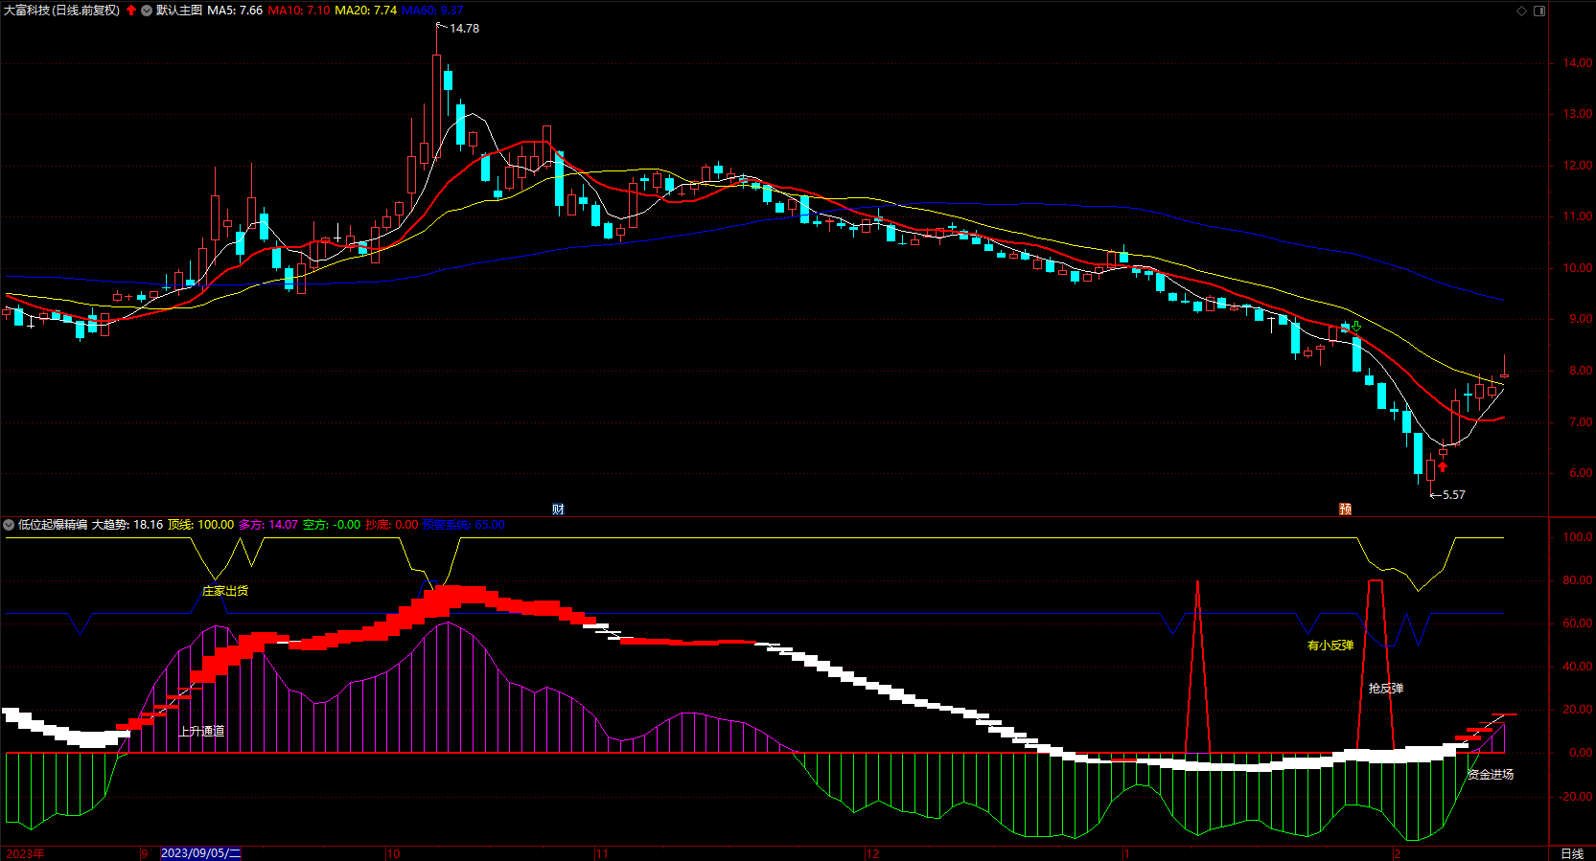Click the green down arrow signal marker

coord(1356,327)
